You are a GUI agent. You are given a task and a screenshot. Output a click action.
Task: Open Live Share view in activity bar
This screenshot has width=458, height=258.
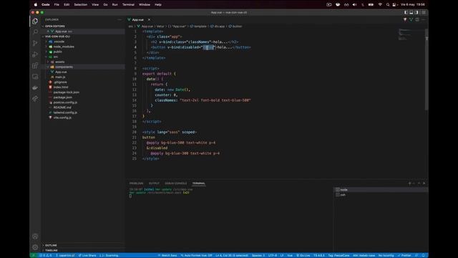(35, 99)
